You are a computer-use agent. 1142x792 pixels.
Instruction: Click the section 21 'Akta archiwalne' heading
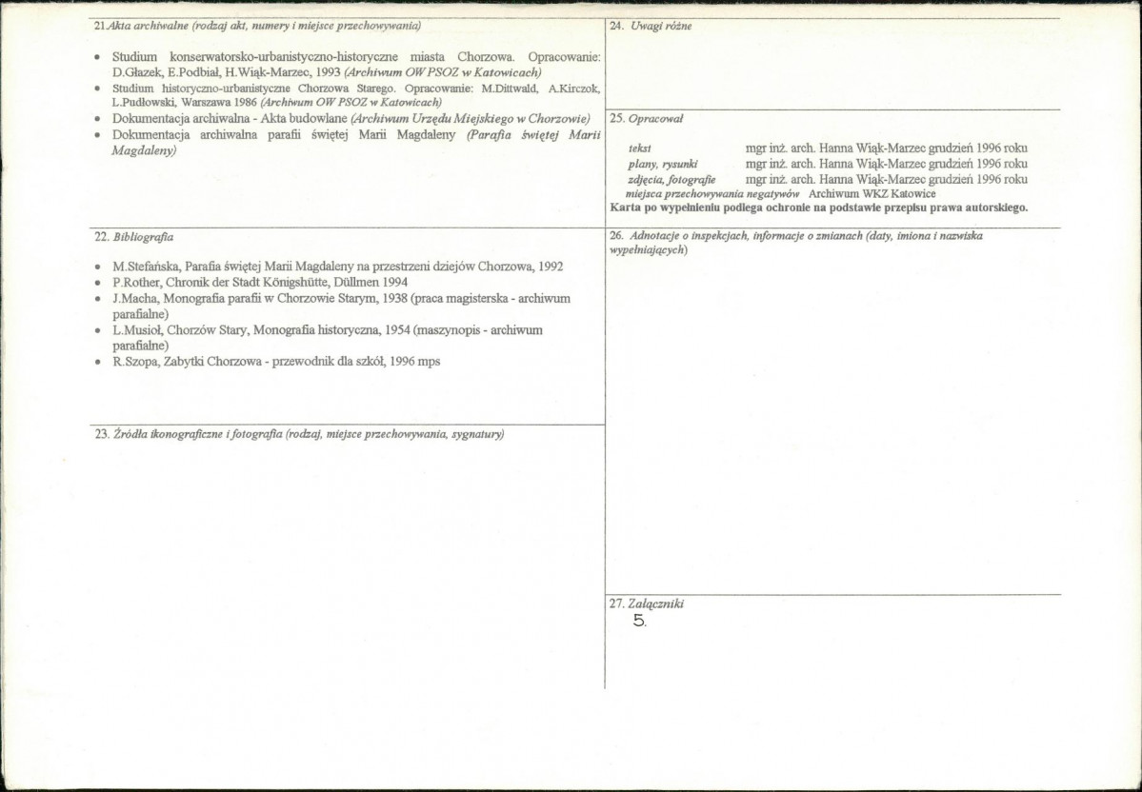257,25
